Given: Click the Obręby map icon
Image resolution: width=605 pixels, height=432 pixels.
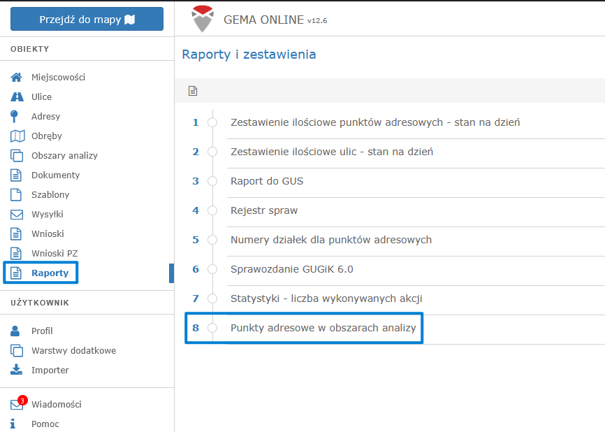Looking at the screenshot, I should pyautogui.click(x=17, y=136).
